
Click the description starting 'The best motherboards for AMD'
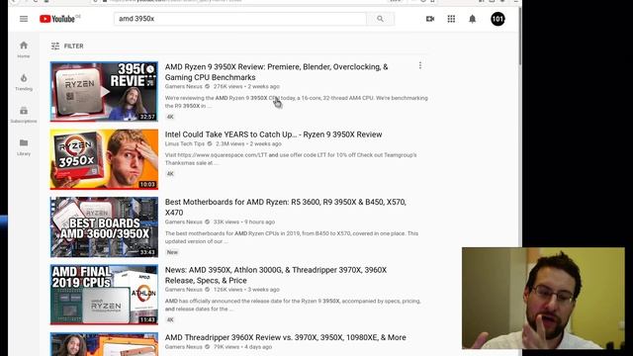(x=292, y=237)
